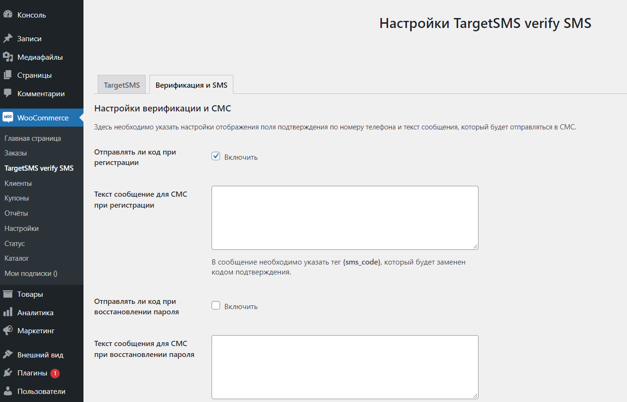Click the Включить label for password recovery

point(241,306)
